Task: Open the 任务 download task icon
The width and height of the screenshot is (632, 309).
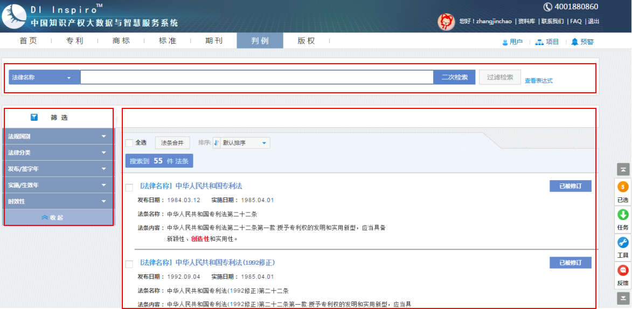Action: [622, 215]
